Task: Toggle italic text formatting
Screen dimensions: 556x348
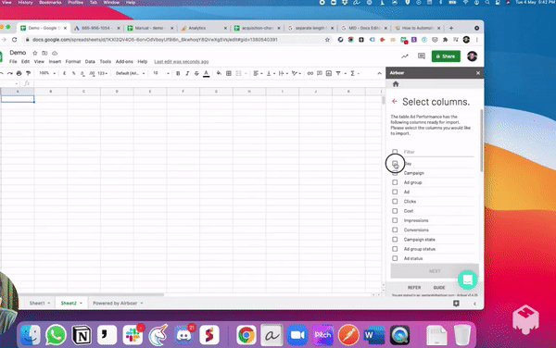Action: [x=187, y=73]
